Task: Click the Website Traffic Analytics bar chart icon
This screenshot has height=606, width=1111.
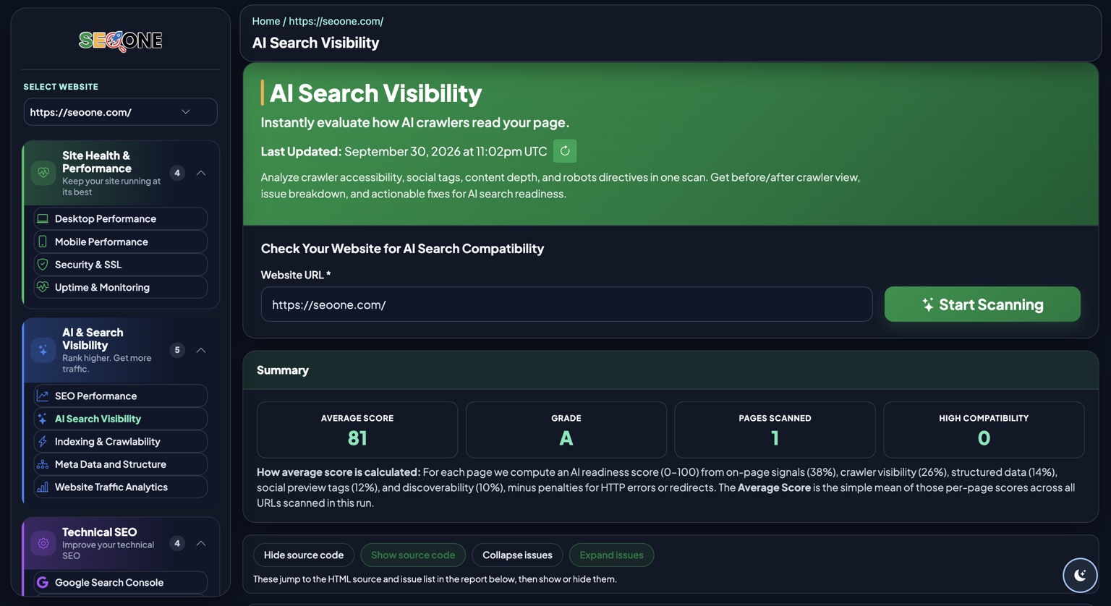Action: click(43, 487)
